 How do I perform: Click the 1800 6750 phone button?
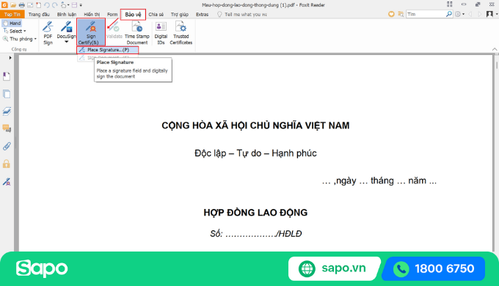pyautogui.click(x=434, y=269)
